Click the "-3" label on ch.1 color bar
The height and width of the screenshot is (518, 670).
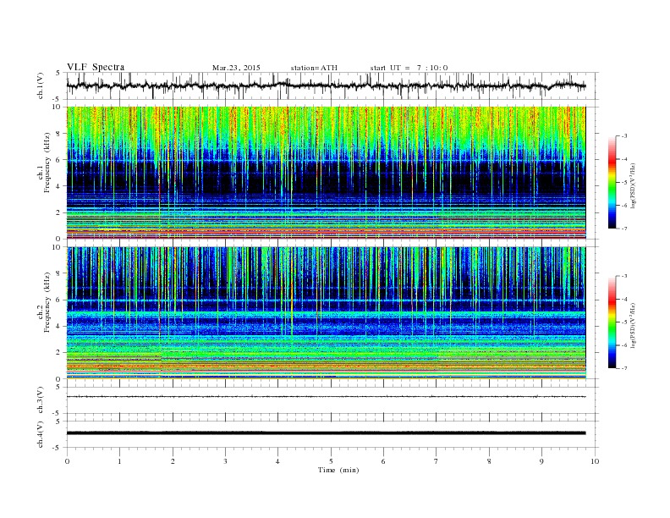point(623,136)
